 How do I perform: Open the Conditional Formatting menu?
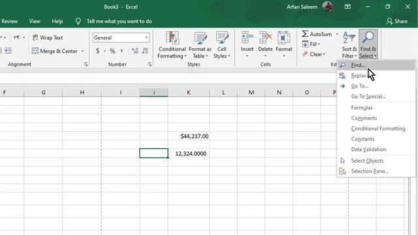click(x=172, y=45)
